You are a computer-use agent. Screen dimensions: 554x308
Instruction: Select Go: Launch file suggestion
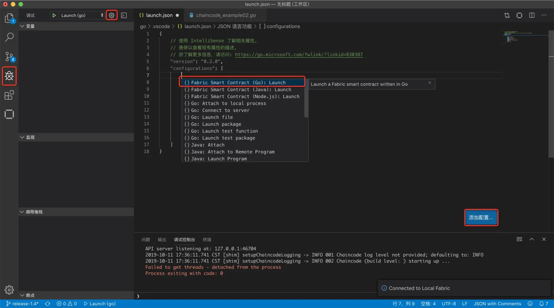click(243, 117)
